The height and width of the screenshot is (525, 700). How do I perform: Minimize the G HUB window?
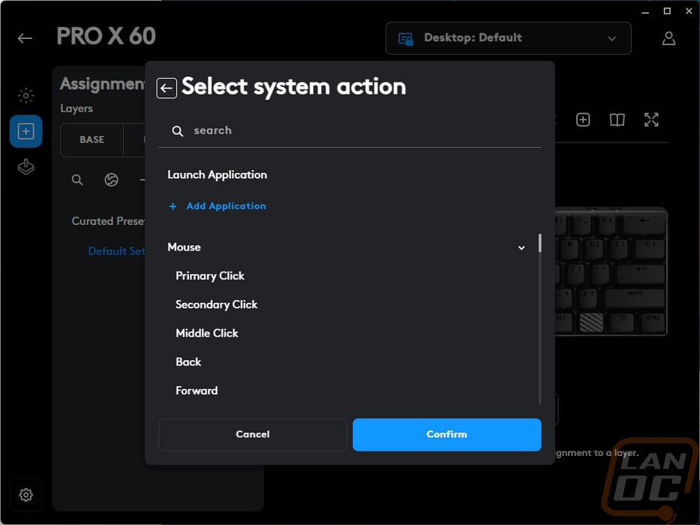(645, 12)
